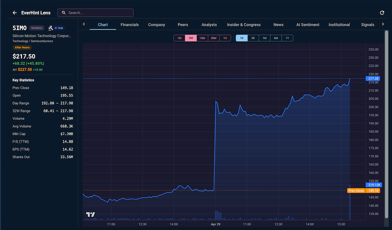Viewport: 392px width, 230px height.
Task: Open the IC Hub gavel badge
Action: pos(56,28)
